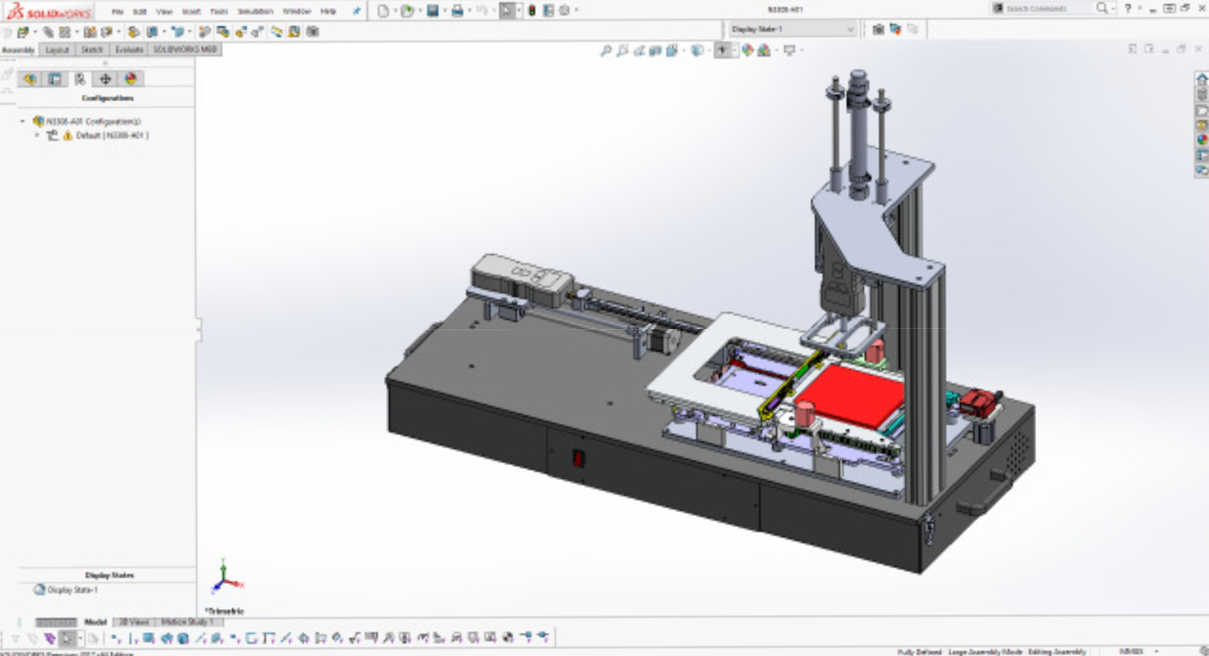
Task: Select the magenta filter icon in the bottom toolbar
Action: 50,639
